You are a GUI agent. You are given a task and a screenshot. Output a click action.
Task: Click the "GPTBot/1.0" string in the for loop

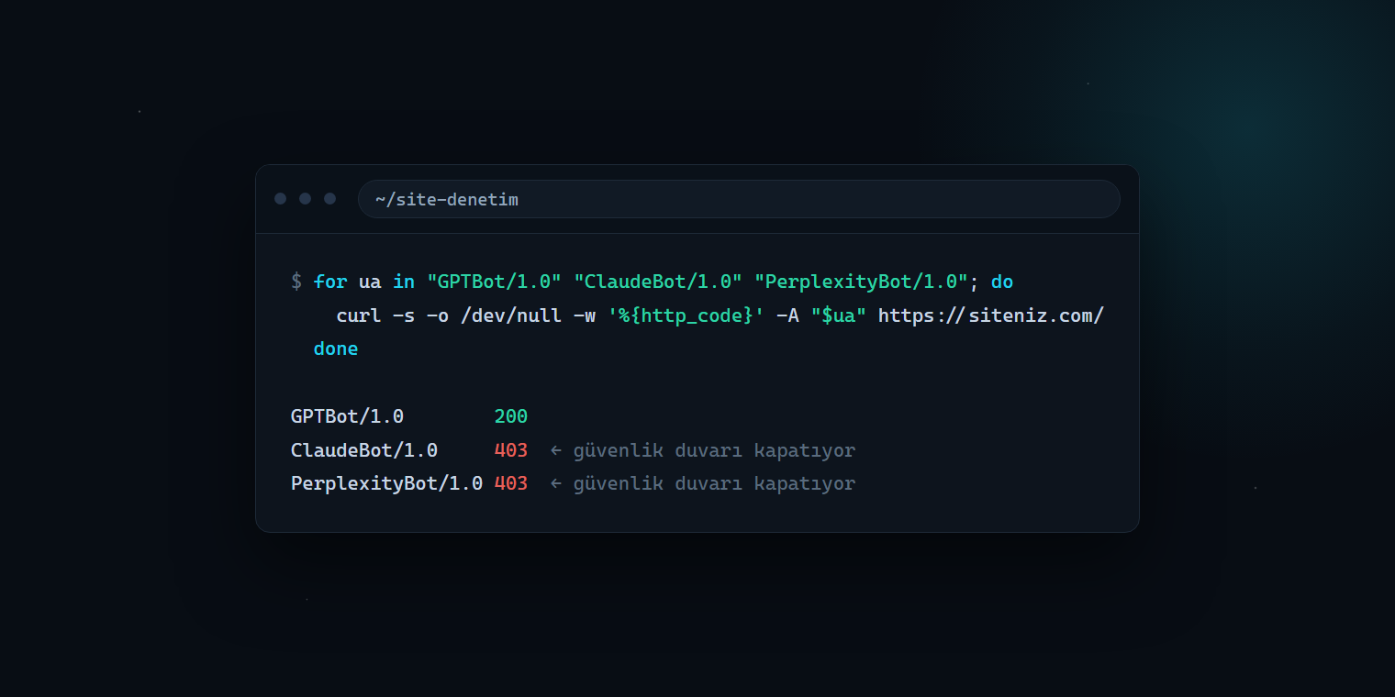coord(494,282)
